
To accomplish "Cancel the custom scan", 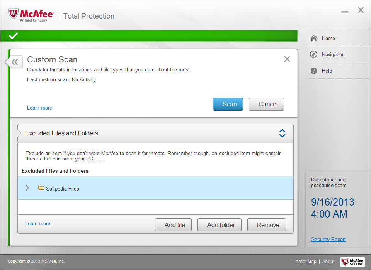I will pyautogui.click(x=266, y=104).
